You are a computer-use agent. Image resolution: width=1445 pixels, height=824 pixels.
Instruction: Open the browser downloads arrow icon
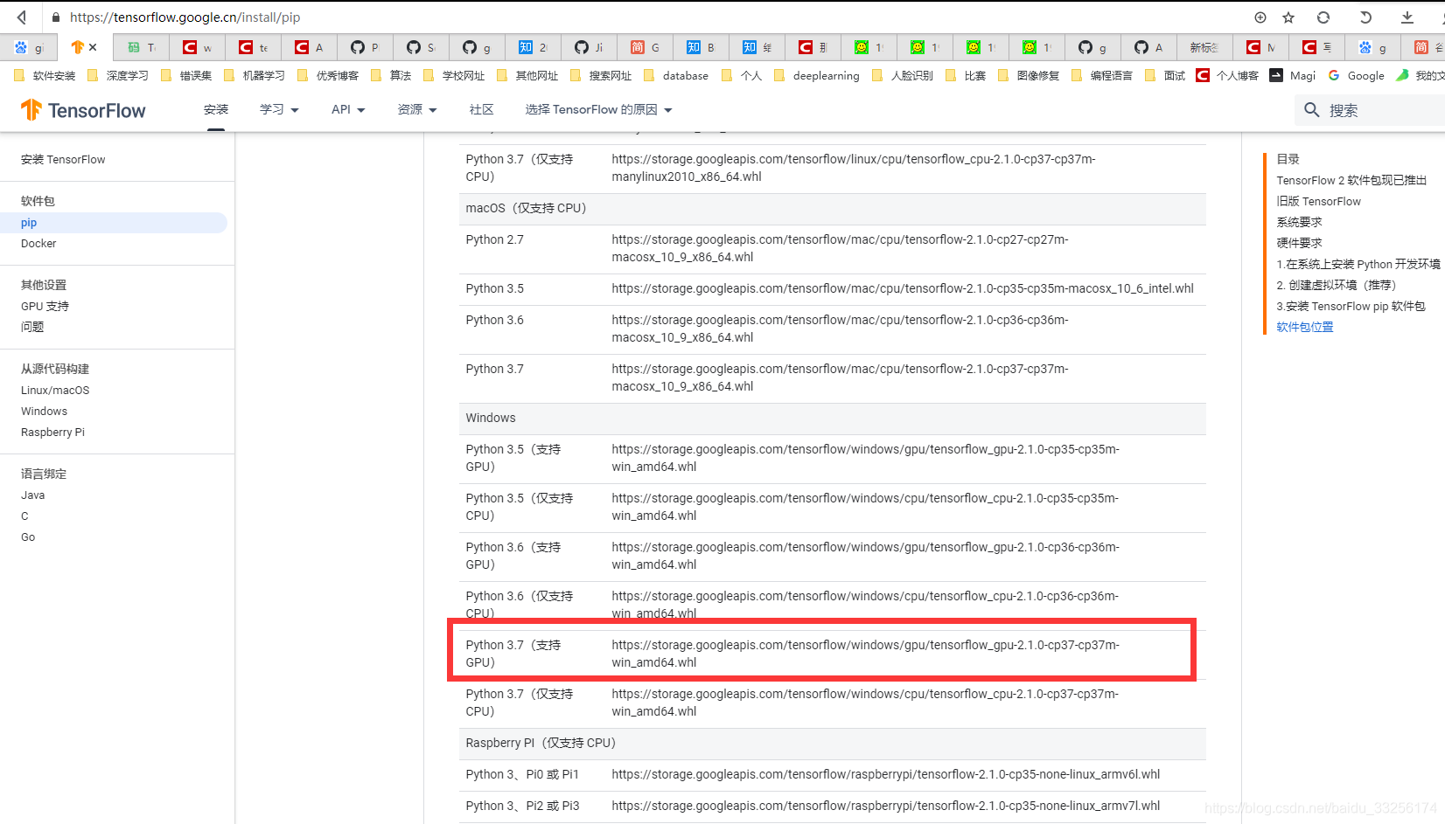[1407, 17]
